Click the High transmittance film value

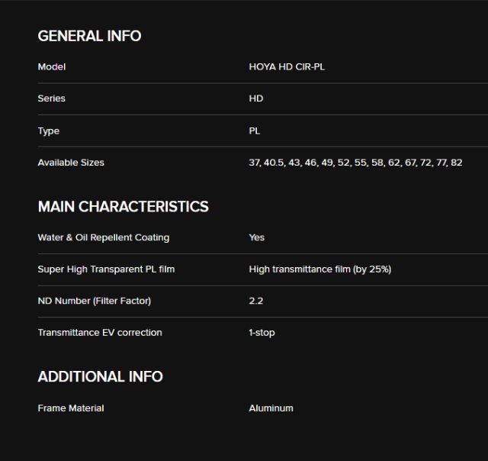pos(320,269)
